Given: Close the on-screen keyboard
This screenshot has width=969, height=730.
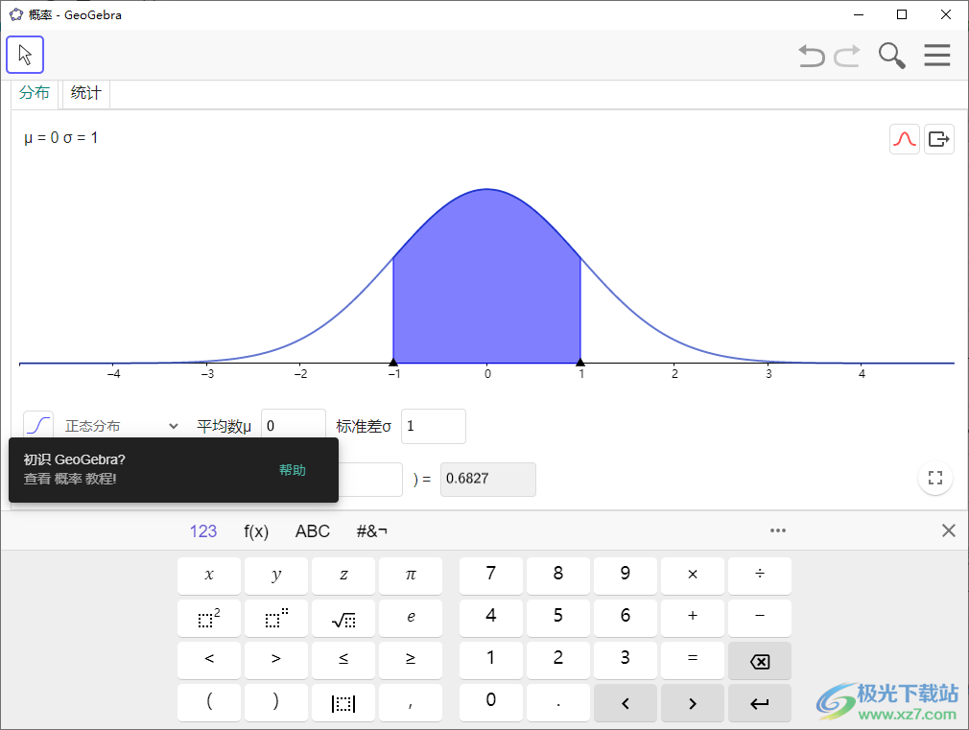Looking at the screenshot, I should coord(949,530).
